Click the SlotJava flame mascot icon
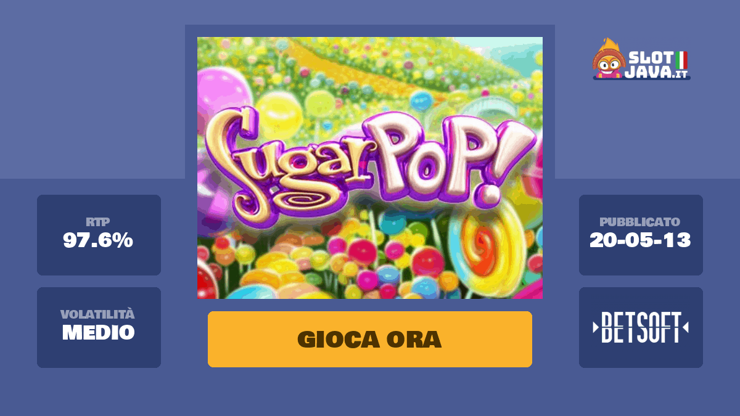The width and height of the screenshot is (740, 416). pyautogui.click(x=609, y=59)
